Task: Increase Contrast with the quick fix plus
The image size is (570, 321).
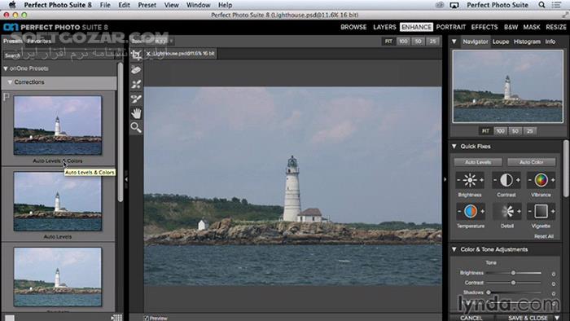Action: click(x=518, y=180)
